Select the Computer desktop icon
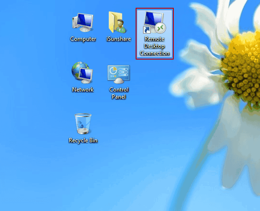The height and width of the screenshot is (211, 260). 83,22
